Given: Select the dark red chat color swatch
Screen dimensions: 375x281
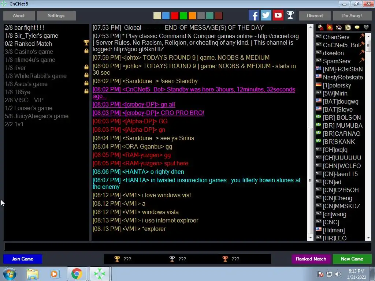Looking at the screenshot, I should coord(219,16).
